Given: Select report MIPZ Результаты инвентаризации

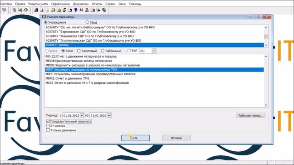Looking at the screenshot, I should pyautogui.click(x=154, y=74).
